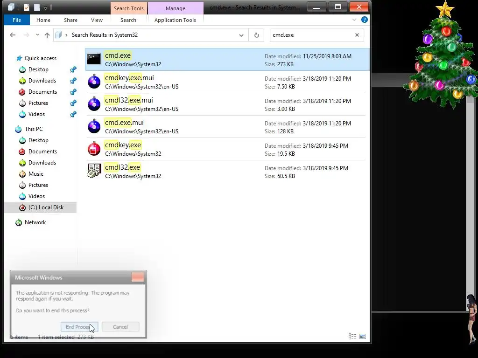Click the quick access properties icon in title bar

click(27, 7)
